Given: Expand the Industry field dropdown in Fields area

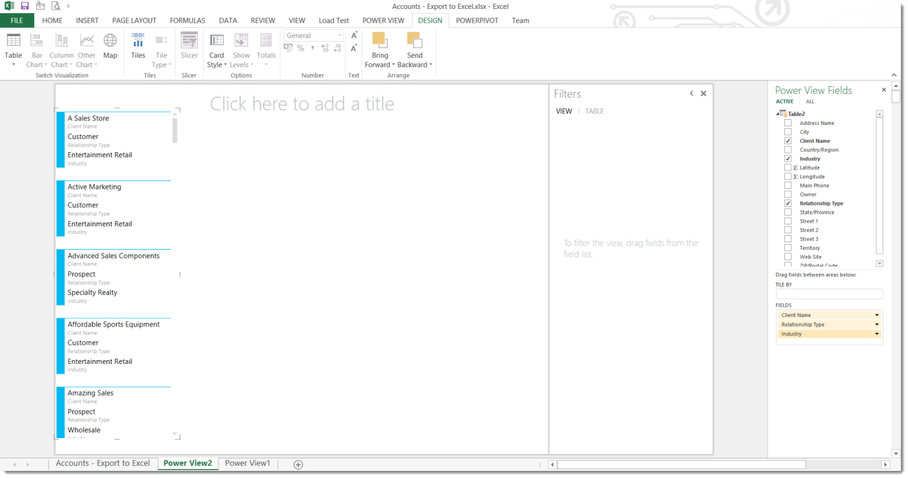Looking at the screenshot, I should coord(877,334).
